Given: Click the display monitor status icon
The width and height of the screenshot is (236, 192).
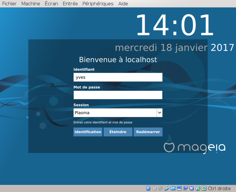Looking at the screenshot, I should click(x=179, y=188).
